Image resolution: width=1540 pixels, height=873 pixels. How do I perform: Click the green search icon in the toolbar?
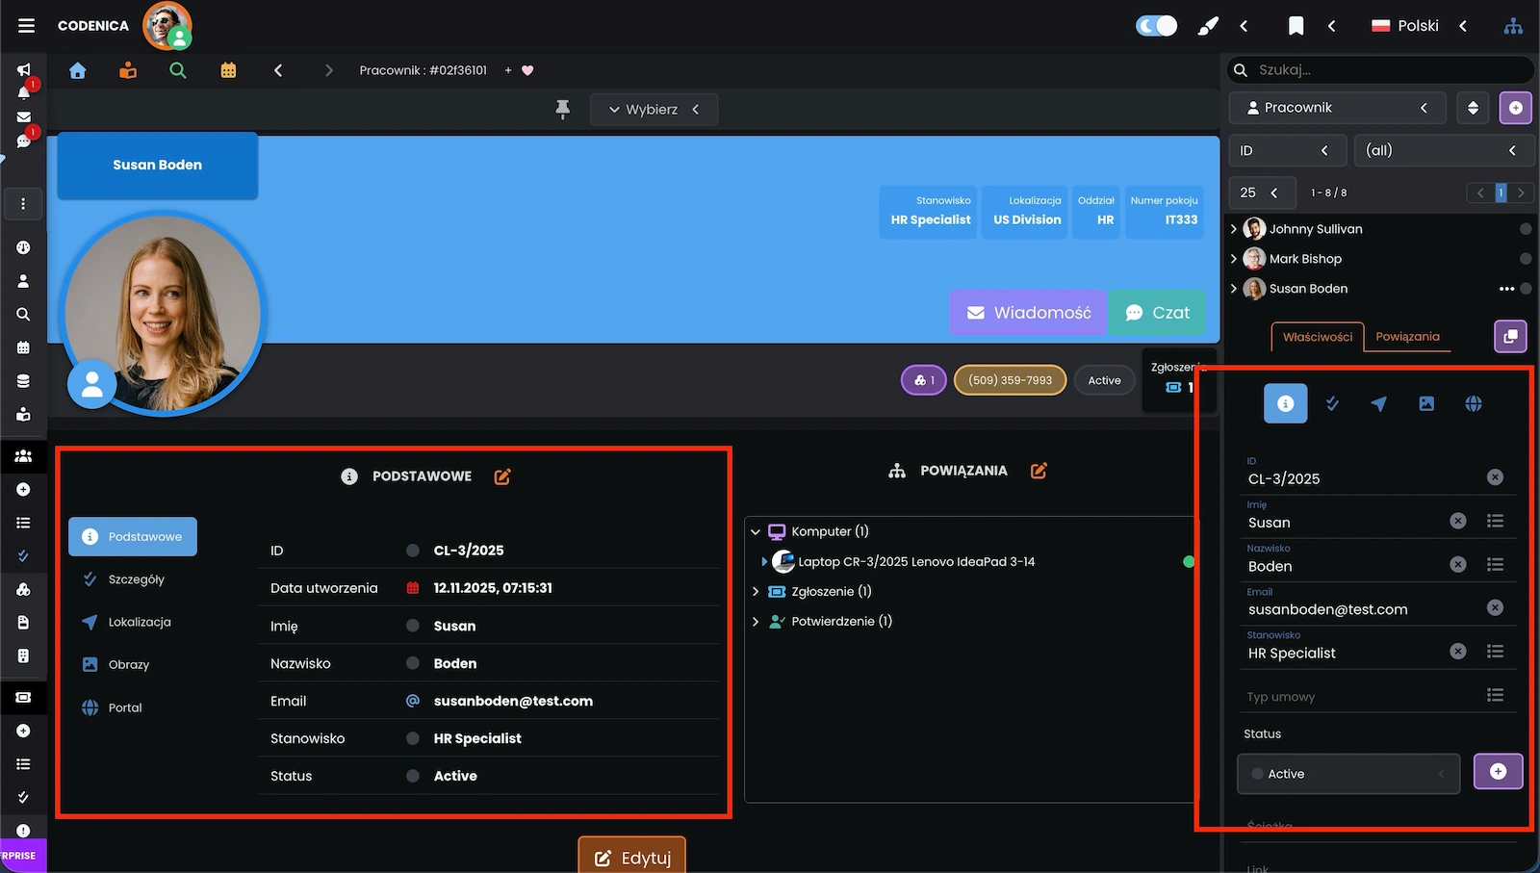click(x=177, y=70)
